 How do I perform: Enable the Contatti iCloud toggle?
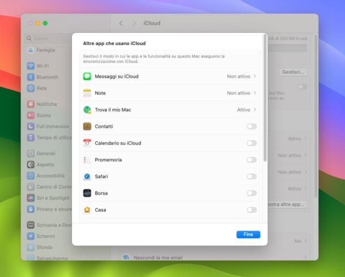tap(252, 127)
